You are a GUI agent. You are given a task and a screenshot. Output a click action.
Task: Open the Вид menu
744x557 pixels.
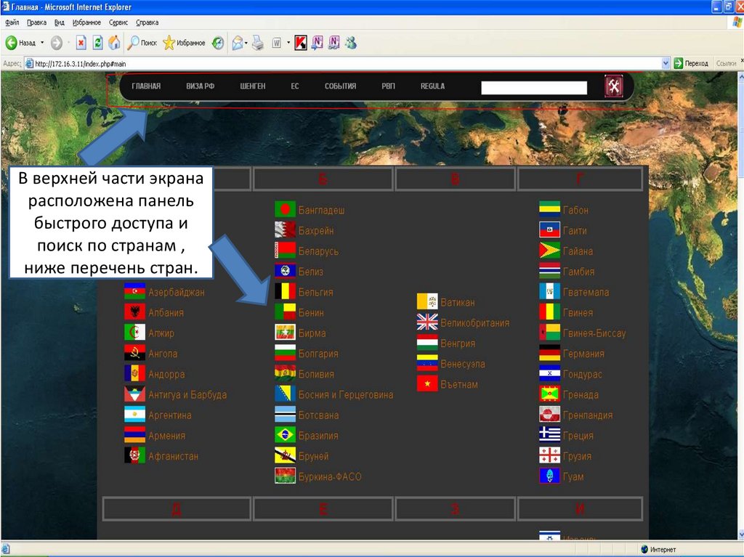tap(60, 23)
